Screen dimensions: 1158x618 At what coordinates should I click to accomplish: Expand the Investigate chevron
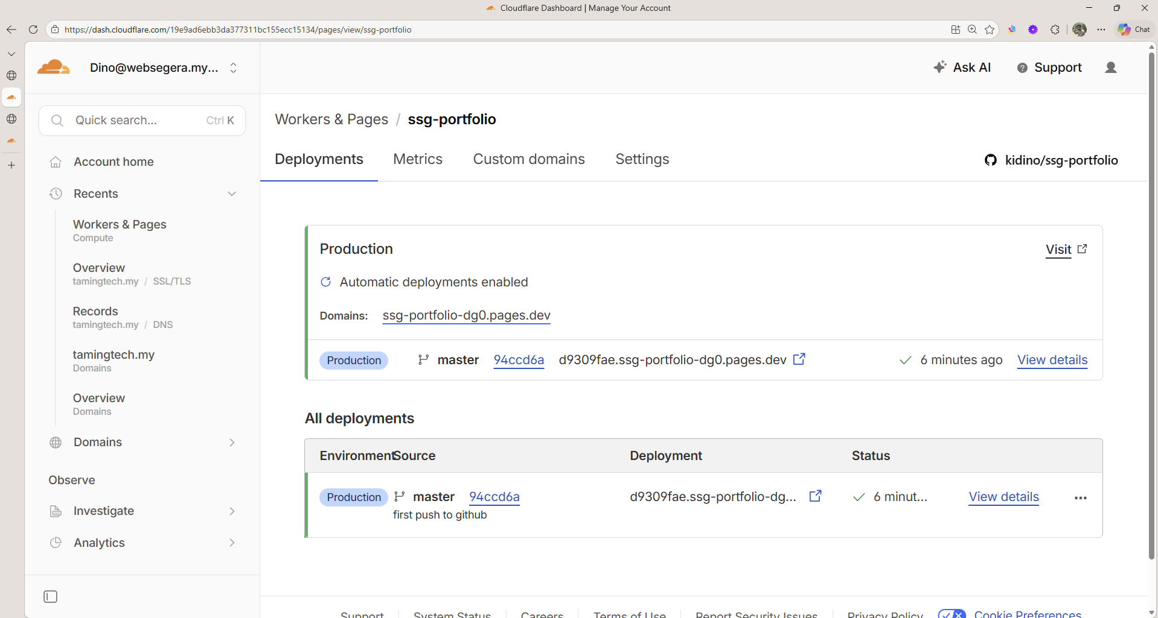[x=232, y=511]
